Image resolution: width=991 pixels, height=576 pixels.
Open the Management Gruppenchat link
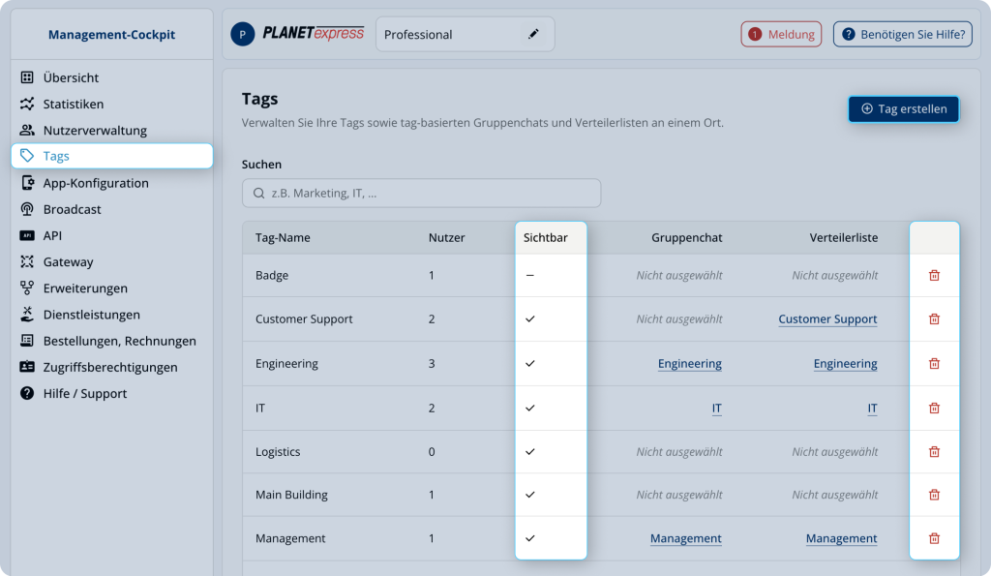[x=686, y=538]
